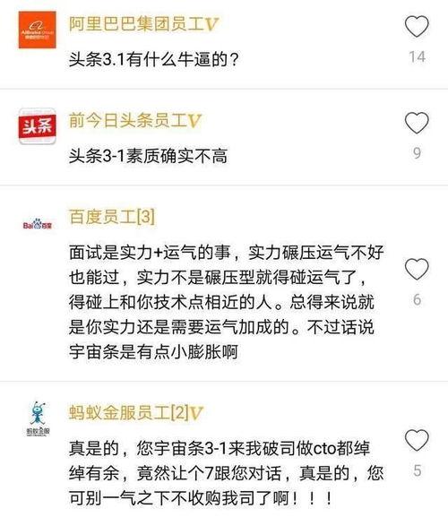This screenshot has width=448, height=517.
Task: Select the comment 头条3.1有什么牛逼的
Action: click(x=153, y=60)
